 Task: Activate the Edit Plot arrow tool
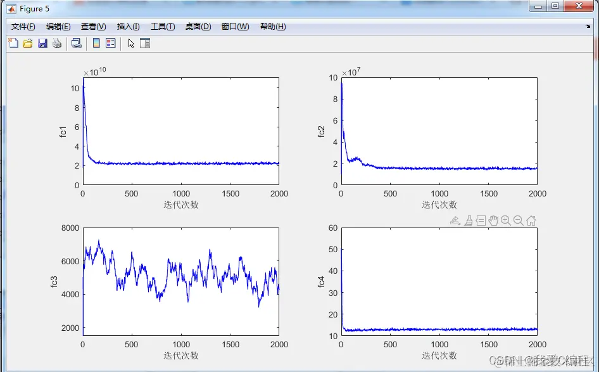(x=131, y=43)
